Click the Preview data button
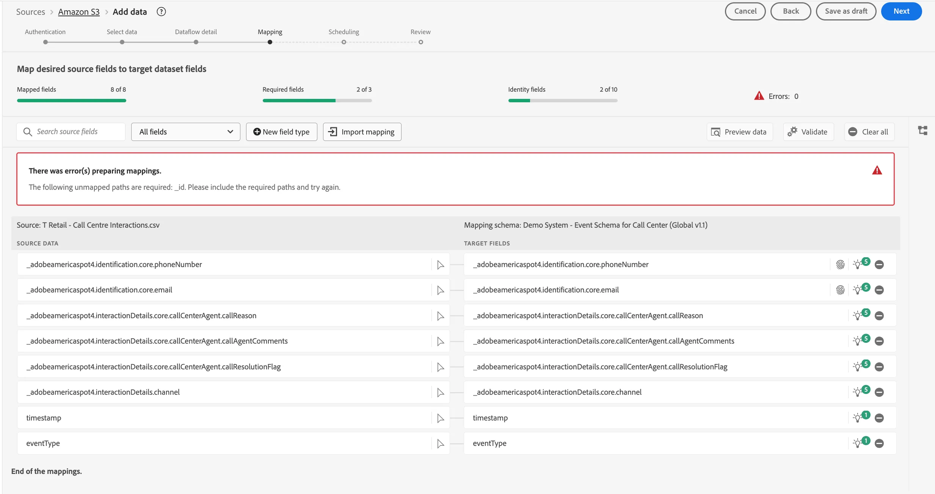The image size is (935, 494). click(x=739, y=132)
